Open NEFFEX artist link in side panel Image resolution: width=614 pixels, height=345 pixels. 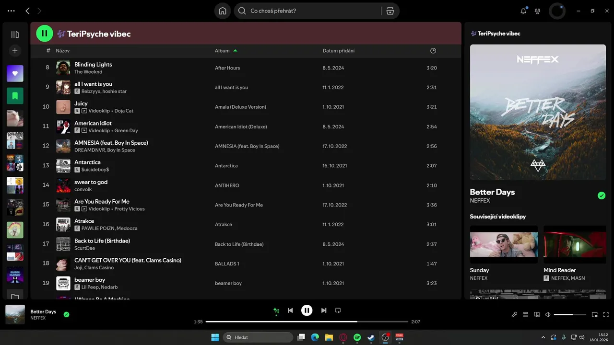(x=480, y=201)
